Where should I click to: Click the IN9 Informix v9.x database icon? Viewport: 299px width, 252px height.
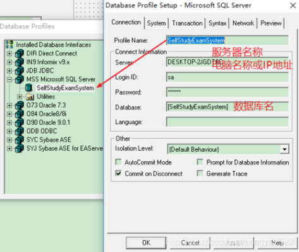(19, 62)
